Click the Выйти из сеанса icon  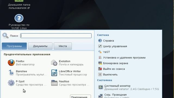[x=100, y=69]
